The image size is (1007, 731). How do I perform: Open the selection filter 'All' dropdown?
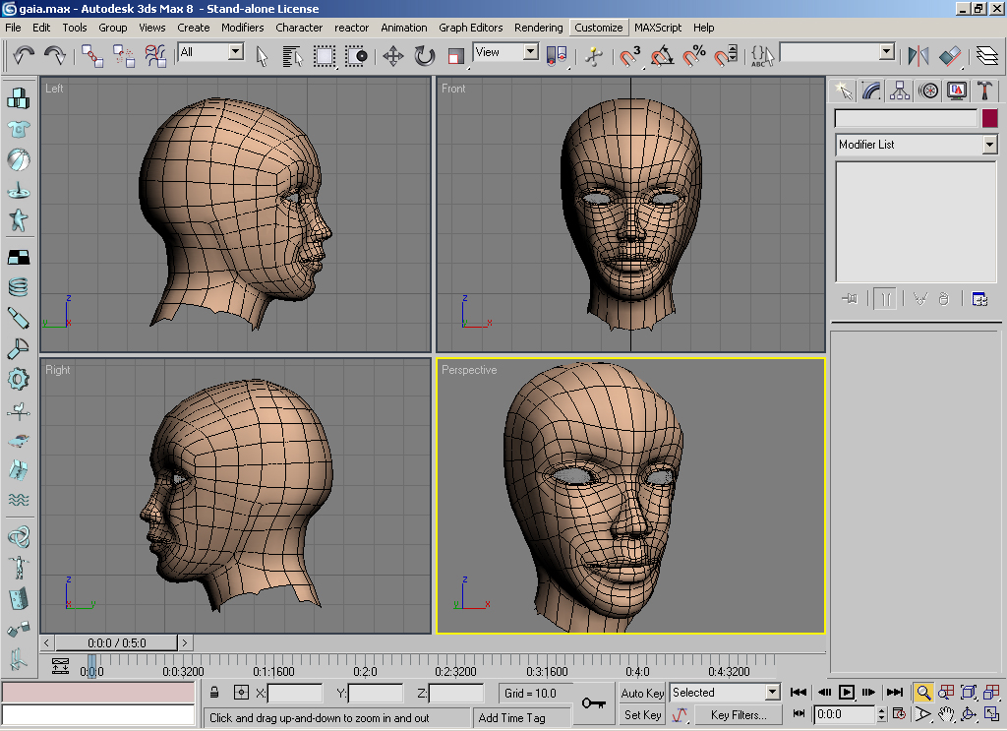(235, 52)
